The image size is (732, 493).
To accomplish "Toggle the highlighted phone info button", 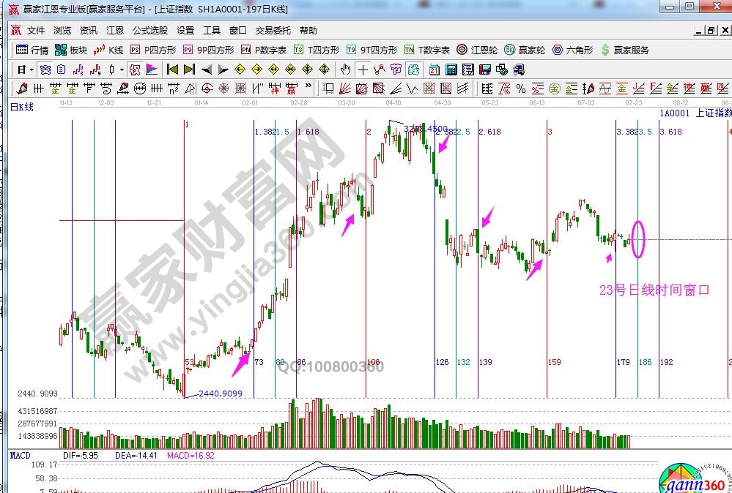I will [x=135, y=69].
